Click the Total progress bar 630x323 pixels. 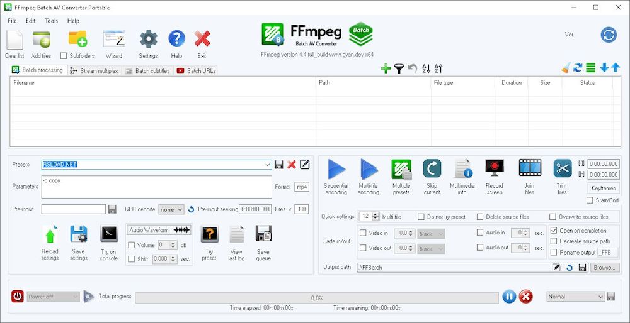coord(317,298)
